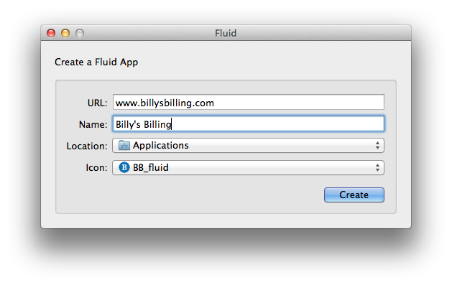
Task: Click the Name: label
Action: pyautogui.click(x=93, y=124)
